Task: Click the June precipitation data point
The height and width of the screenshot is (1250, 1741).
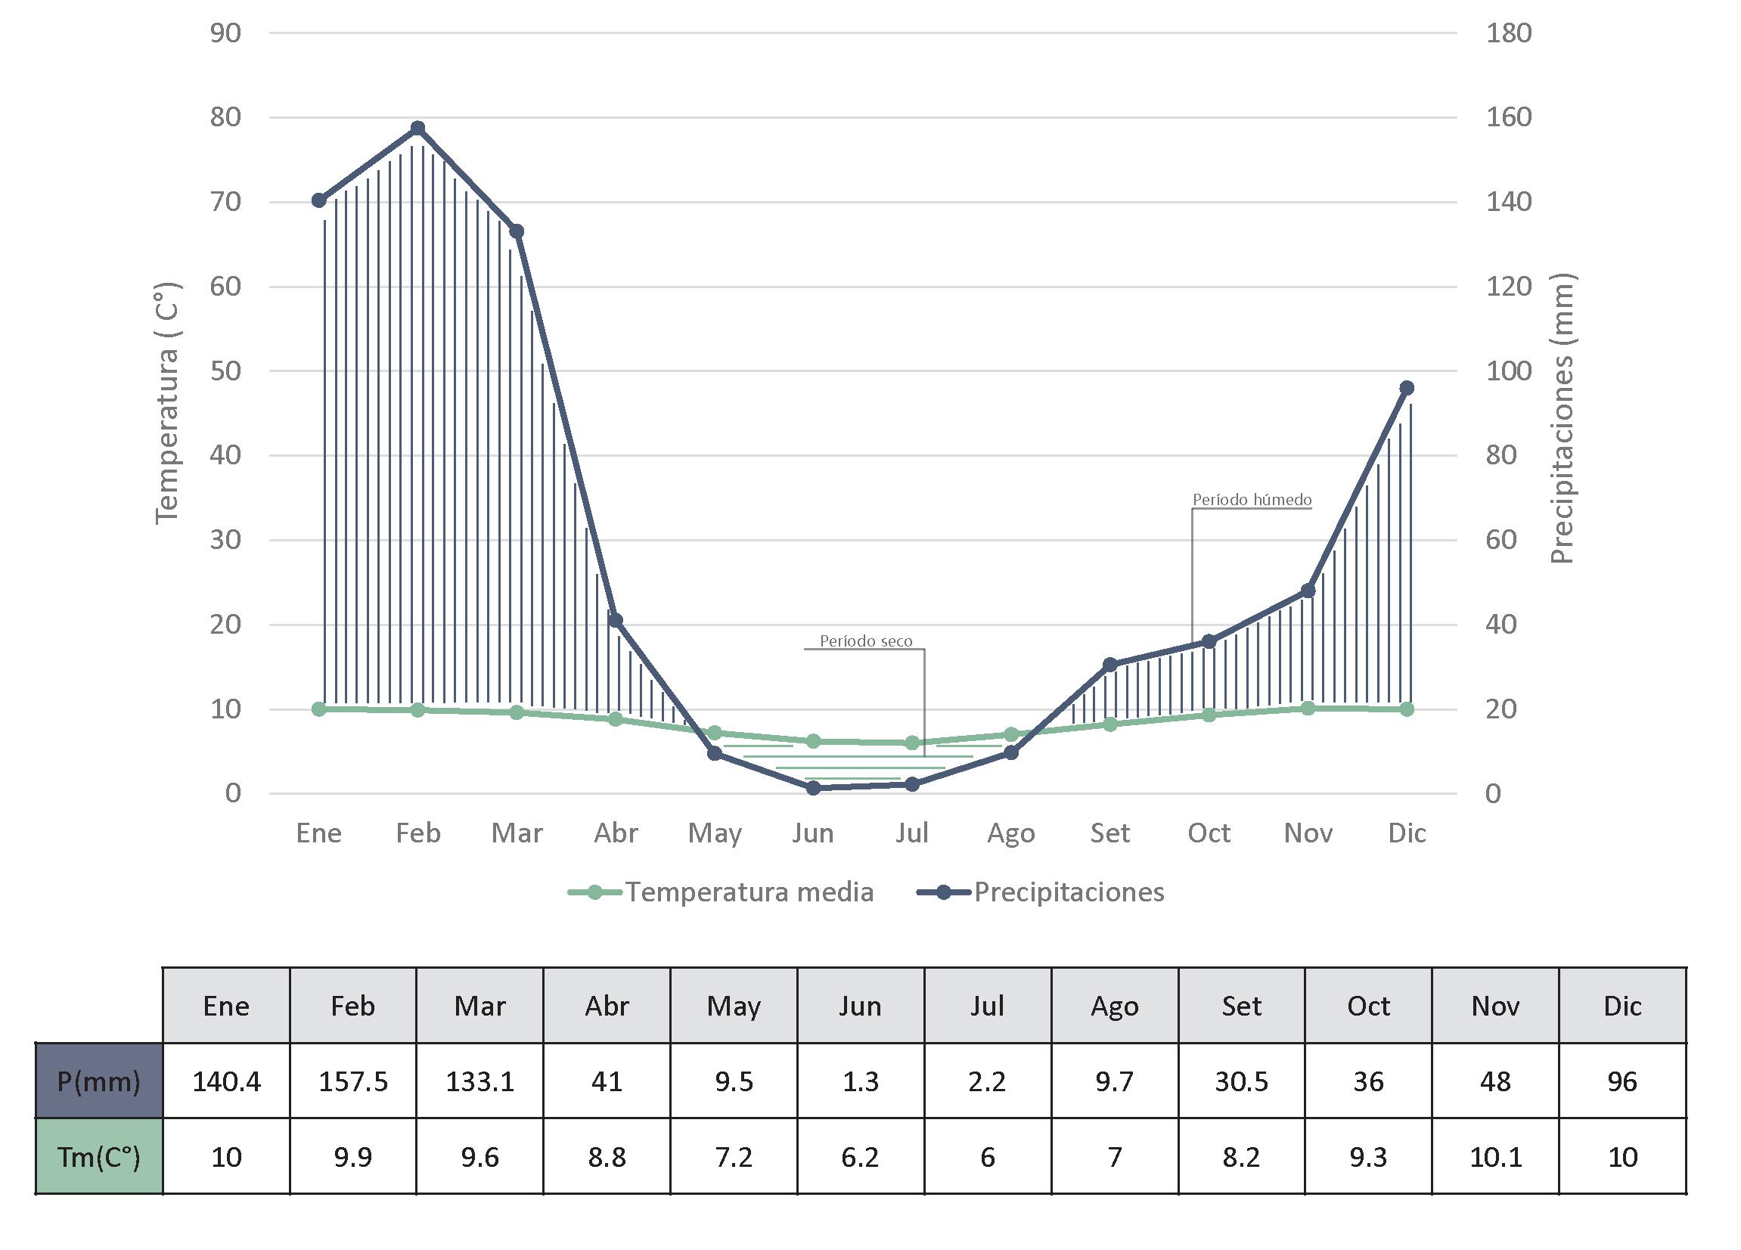Action: [814, 788]
